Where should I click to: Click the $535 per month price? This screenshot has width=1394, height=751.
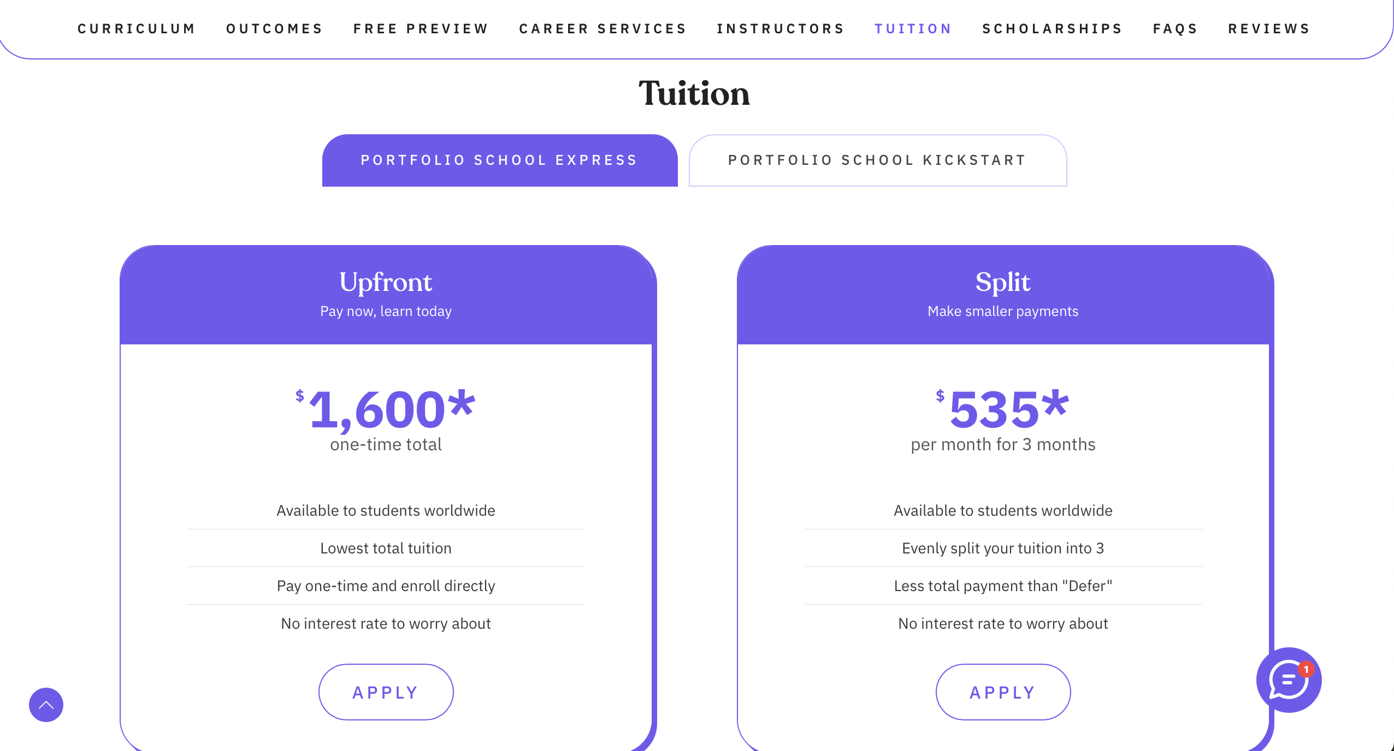[x=1003, y=409]
